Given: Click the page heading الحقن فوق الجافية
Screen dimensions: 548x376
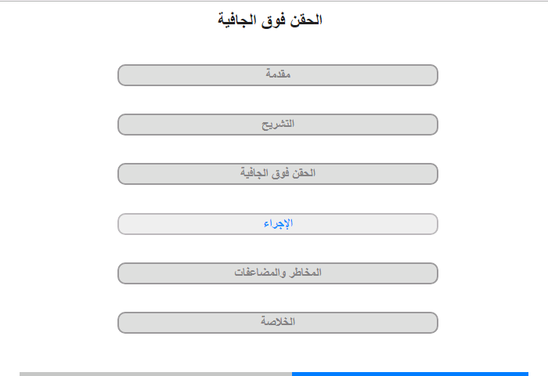Looking at the screenshot, I should (270, 20).
